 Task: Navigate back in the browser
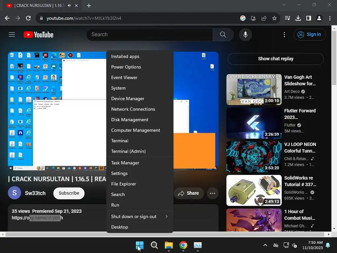pos(7,18)
